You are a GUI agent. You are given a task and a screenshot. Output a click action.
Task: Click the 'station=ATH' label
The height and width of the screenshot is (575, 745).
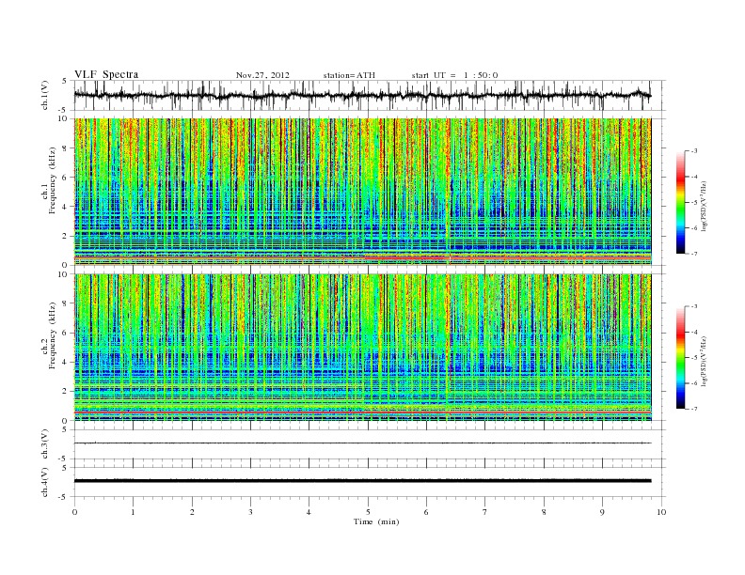(x=349, y=75)
